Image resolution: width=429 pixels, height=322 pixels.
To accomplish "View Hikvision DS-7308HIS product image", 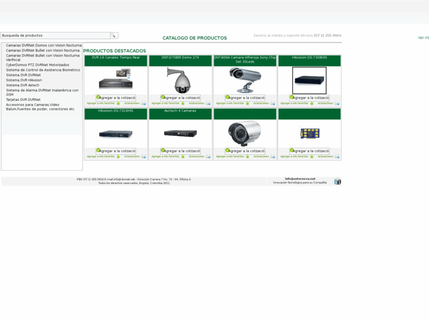I will [309, 80].
